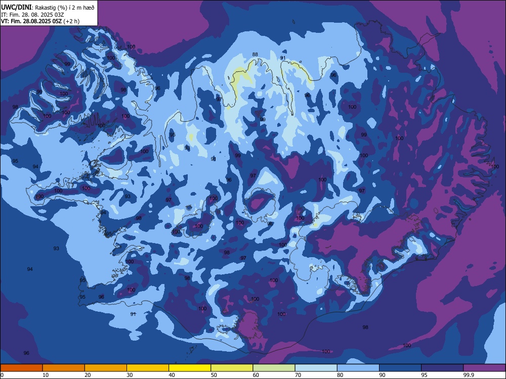Click the '40' legend scale label

[x=172, y=375]
